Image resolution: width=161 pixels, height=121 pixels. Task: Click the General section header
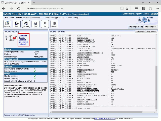(26, 49)
